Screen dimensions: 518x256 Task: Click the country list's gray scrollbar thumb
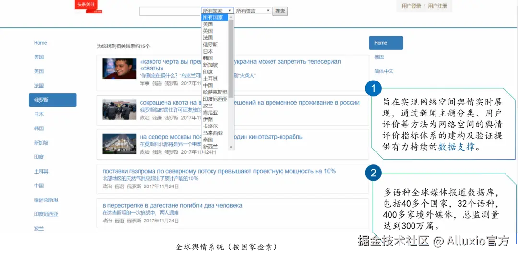[x=231, y=59]
